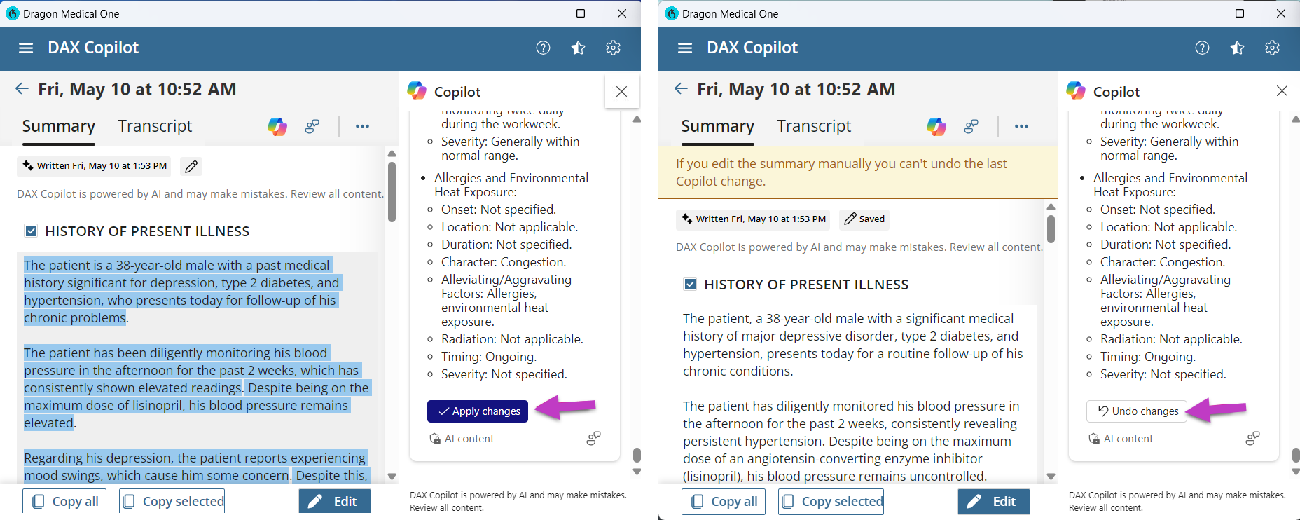Image resolution: width=1300 pixels, height=520 pixels.
Task: Go back with the arrow near the date
Action: [22, 88]
